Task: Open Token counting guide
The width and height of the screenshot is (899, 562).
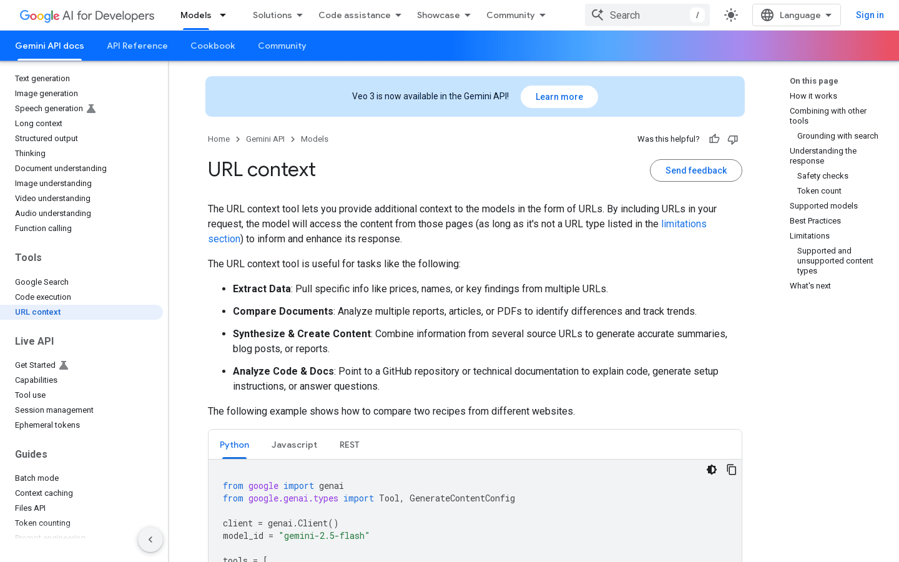Action: (42, 523)
